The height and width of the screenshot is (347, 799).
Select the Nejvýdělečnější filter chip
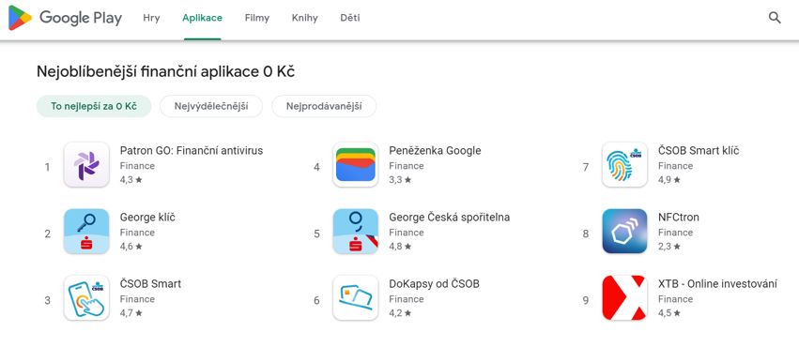point(211,106)
